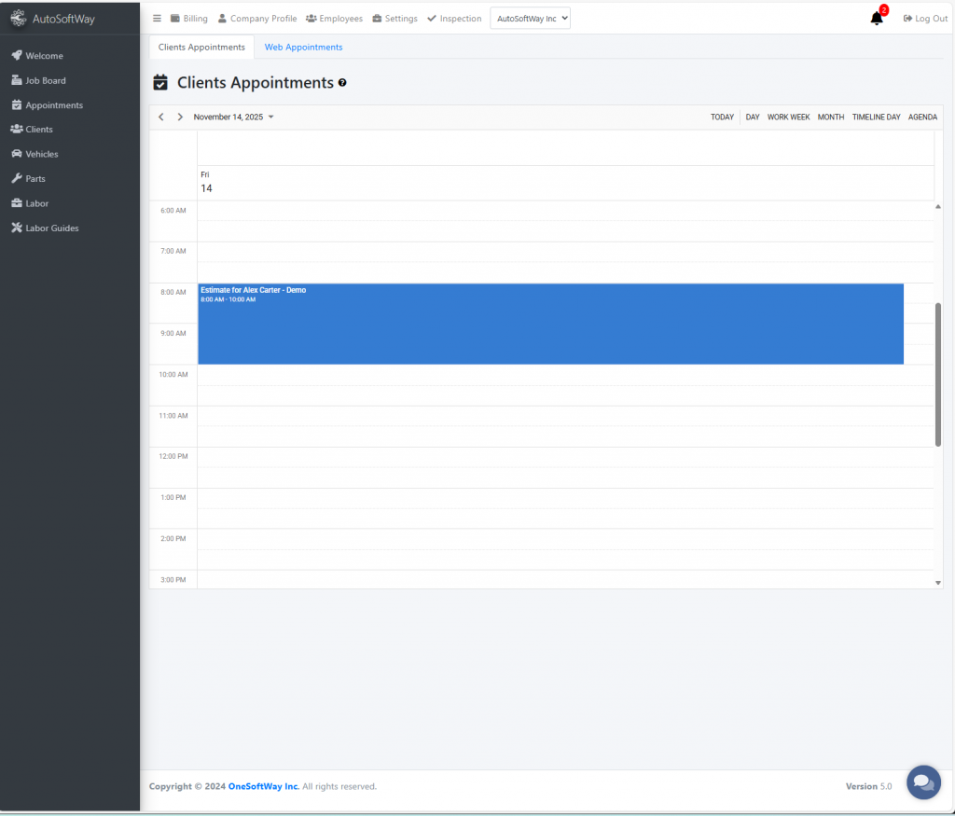955x816 pixels.
Task: Open Vehicles from the sidebar
Action: coord(41,154)
